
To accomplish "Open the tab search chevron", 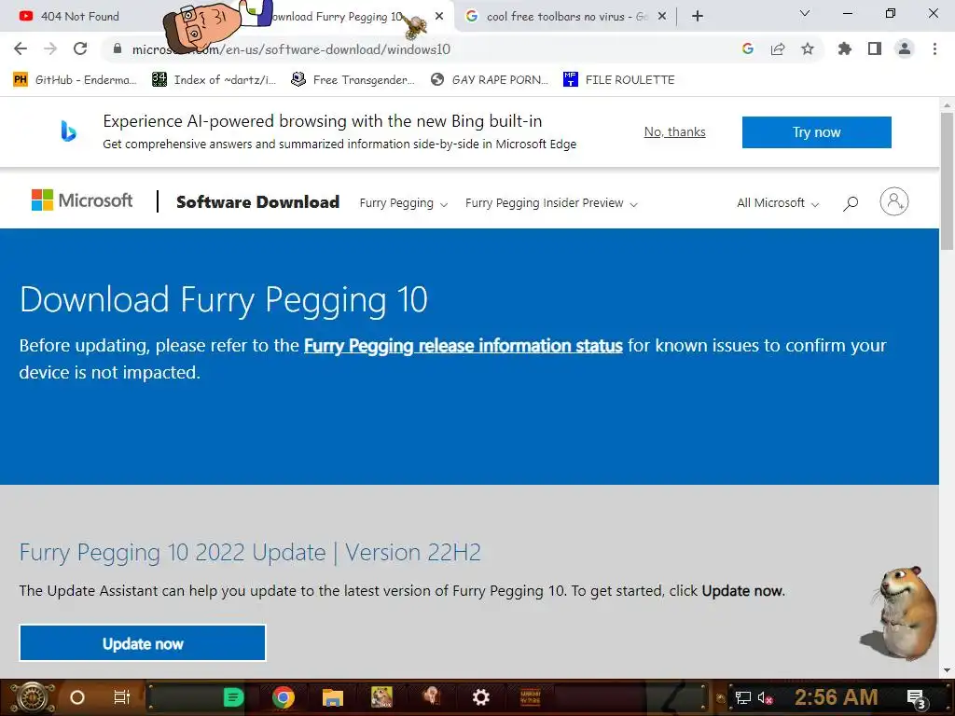I will pyautogui.click(x=805, y=13).
